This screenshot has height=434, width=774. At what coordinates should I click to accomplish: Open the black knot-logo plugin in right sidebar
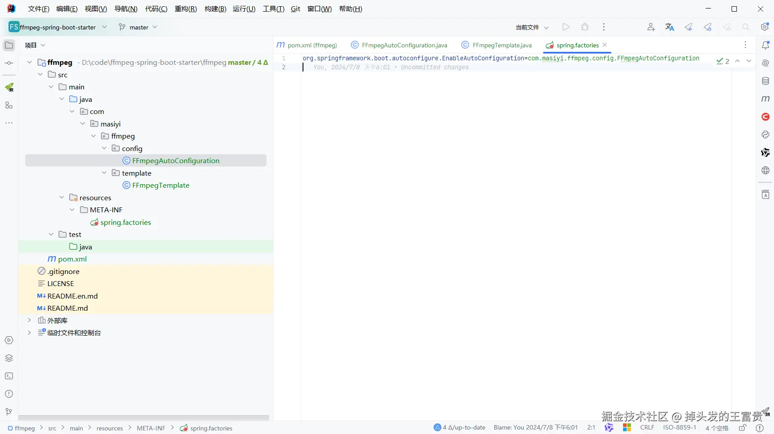point(766,152)
